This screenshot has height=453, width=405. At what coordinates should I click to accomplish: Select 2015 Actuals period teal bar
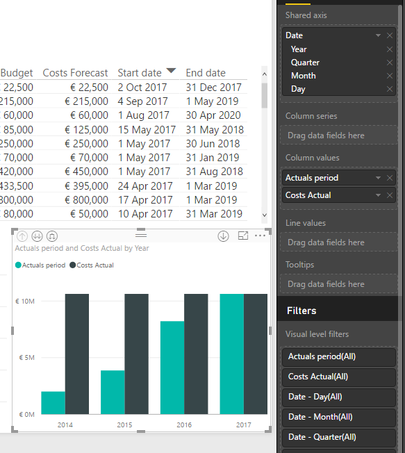(113, 393)
